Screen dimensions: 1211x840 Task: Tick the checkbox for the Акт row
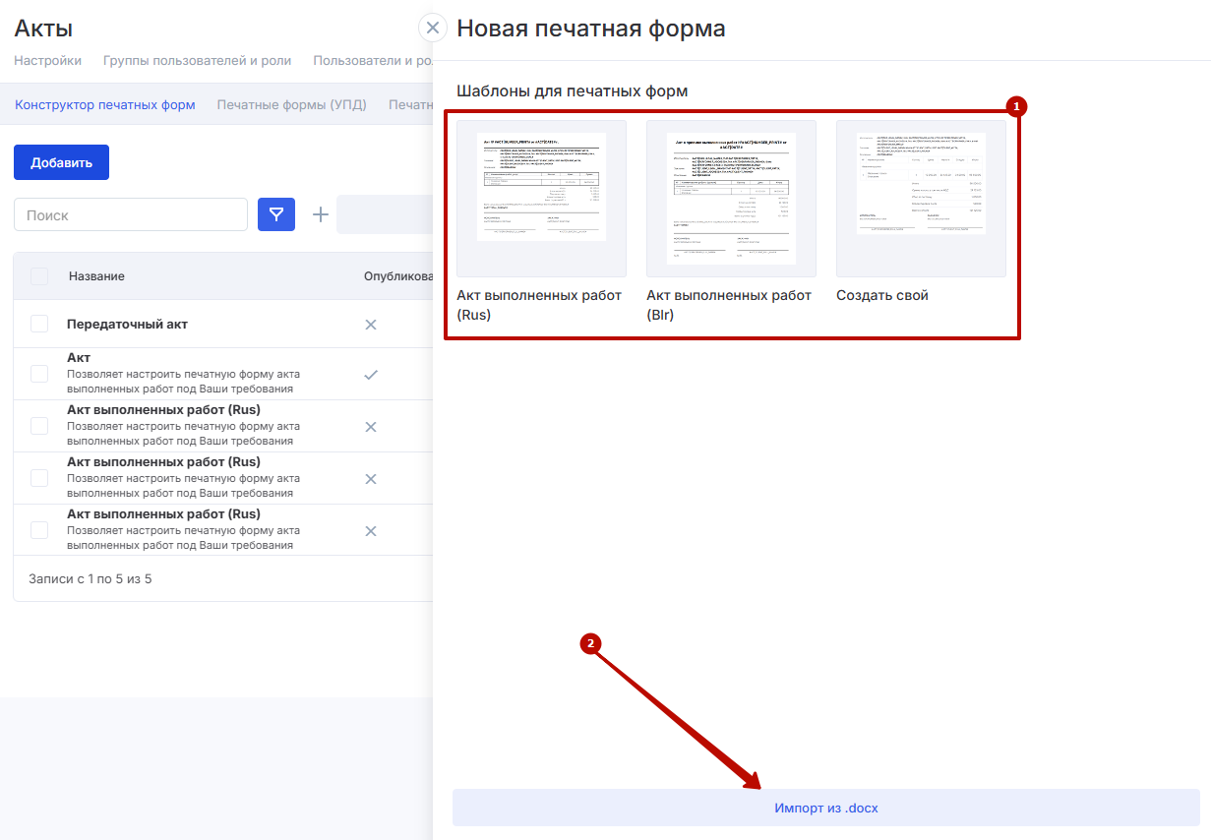coord(39,374)
